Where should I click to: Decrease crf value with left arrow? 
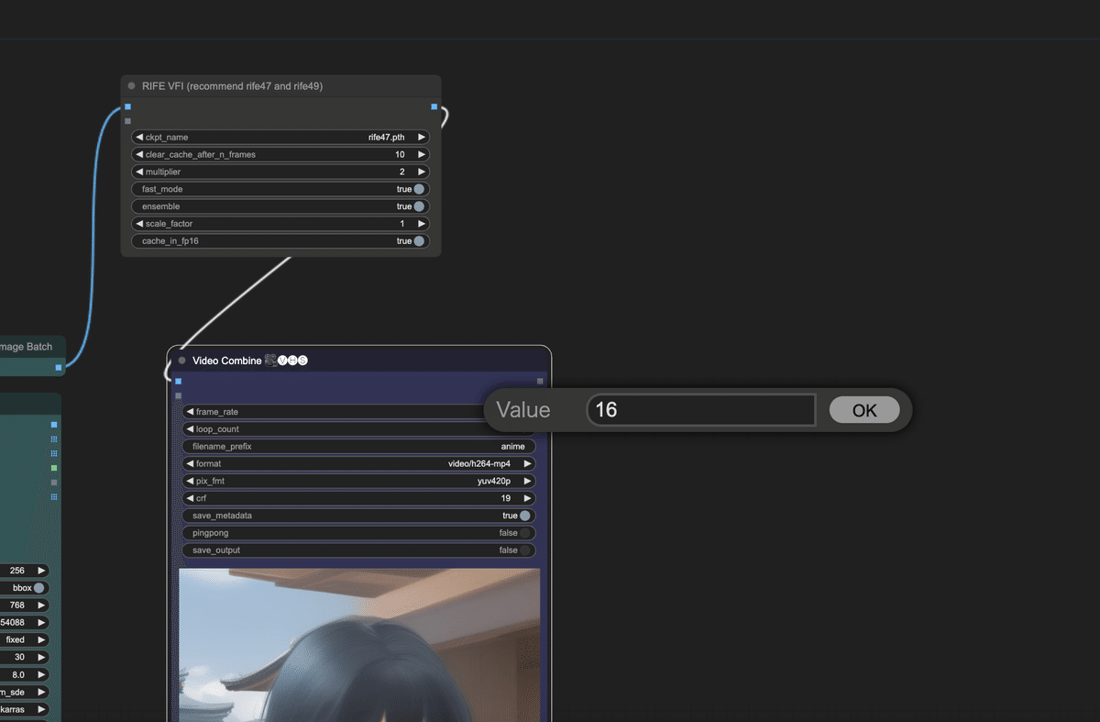tap(190, 498)
